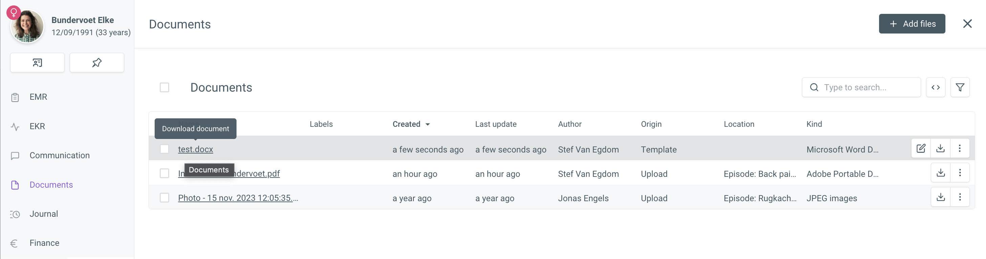Open the patient card icon button
Screen dimensions: 986x259
(x=37, y=63)
